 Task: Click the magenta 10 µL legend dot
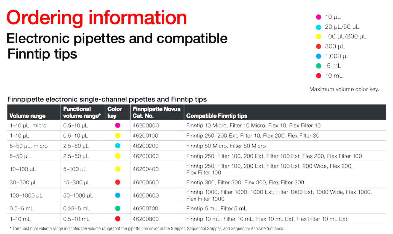(x=319, y=17)
